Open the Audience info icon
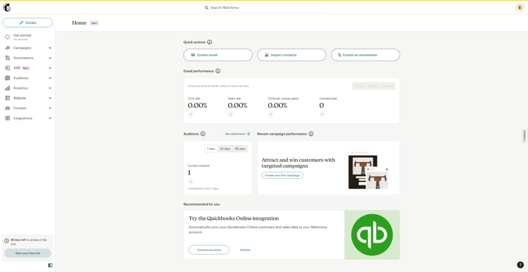 203,134
